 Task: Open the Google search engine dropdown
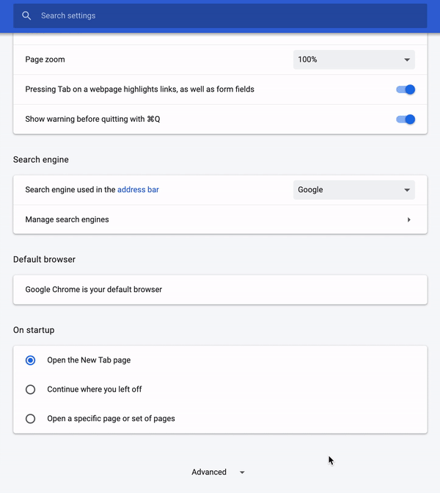click(x=354, y=190)
